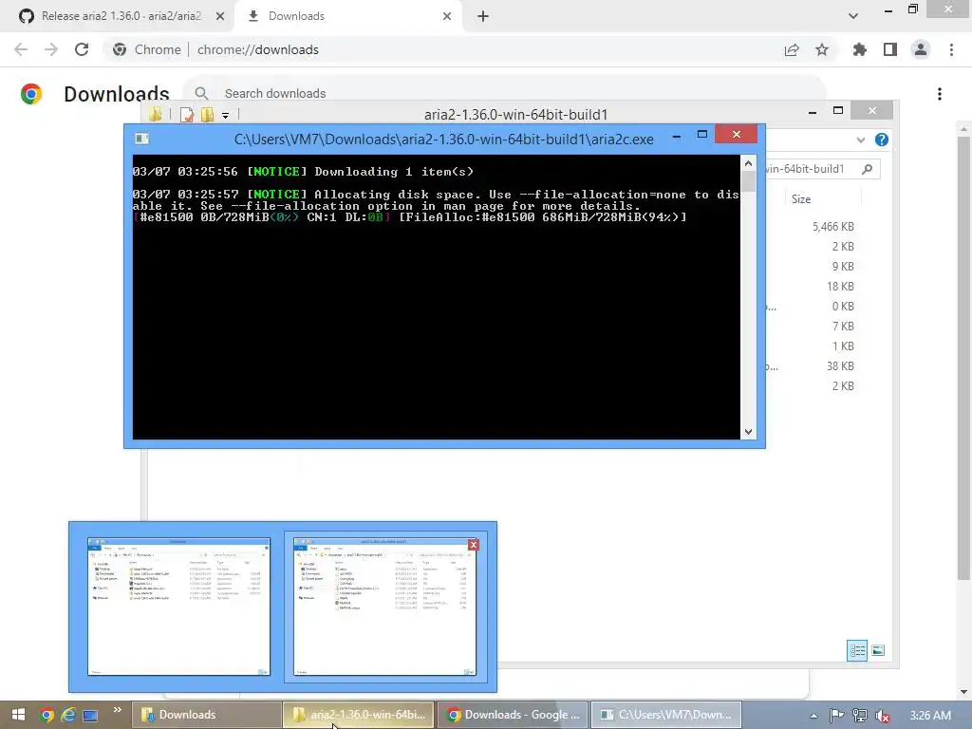Click the console scrollbar thumb
This screenshot has height=729, width=972.
pyautogui.click(x=748, y=181)
